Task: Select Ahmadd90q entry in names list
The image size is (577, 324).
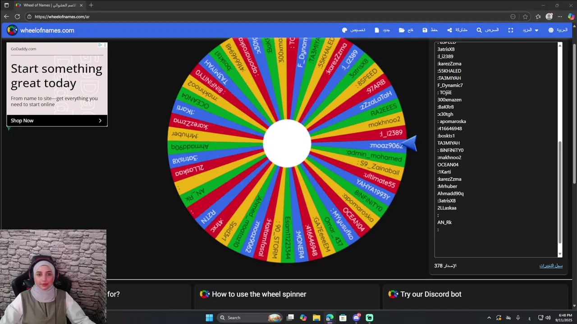Action: tap(450, 193)
